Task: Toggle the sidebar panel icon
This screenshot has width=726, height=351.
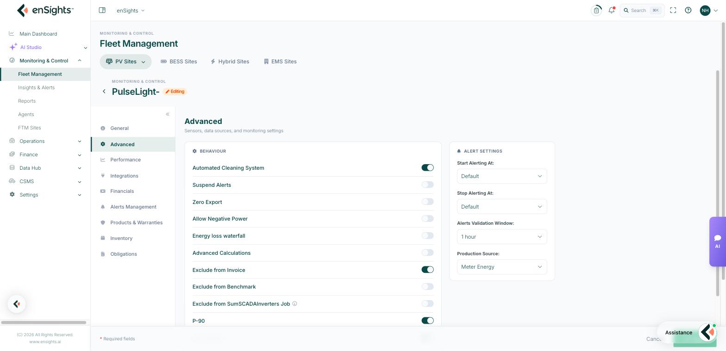Action: (102, 10)
